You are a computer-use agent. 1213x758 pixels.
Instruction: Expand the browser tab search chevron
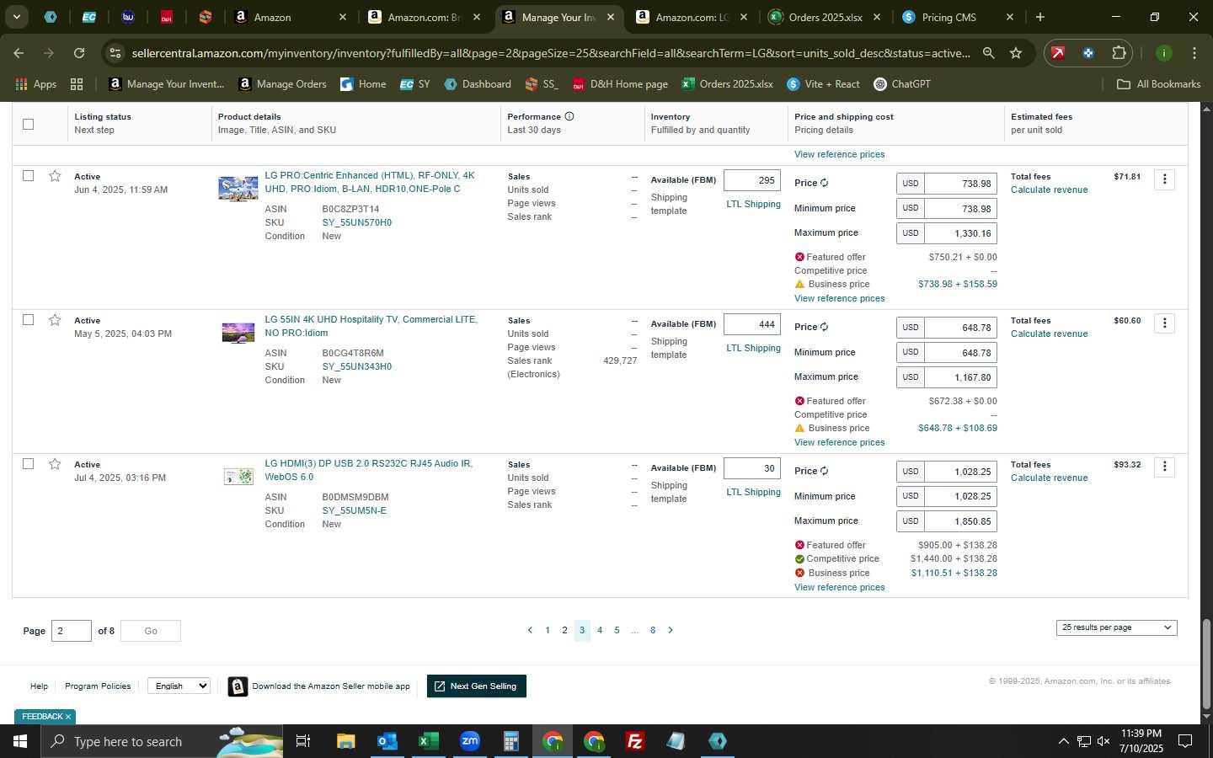[x=16, y=17]
